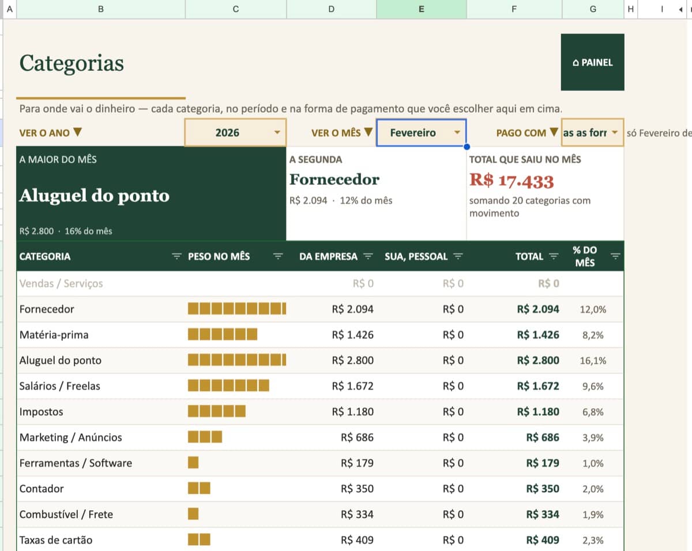This screenshot has width=692, height=551.
Task: Click the Aluguel do ponto highlight card
Action: tap(151, 193)
